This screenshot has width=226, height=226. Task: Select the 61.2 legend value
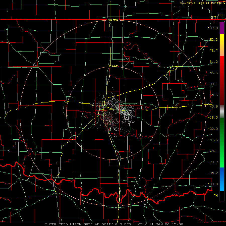point(214,62)
